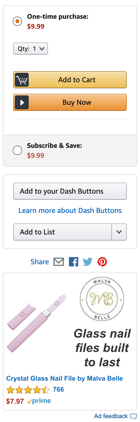Click the Add to Cart button
Viewport: 140px width, 422px height.
tap(70, 80)
